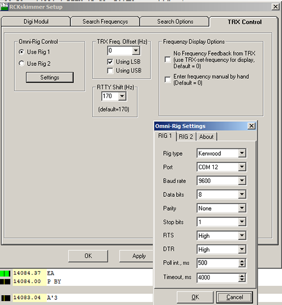Image resolution: width=282 pixels, height=305 pixels.
Task: Click the Poll int. value field 500
Action: 218,263
